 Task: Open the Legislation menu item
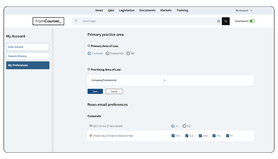pos(127,10)
